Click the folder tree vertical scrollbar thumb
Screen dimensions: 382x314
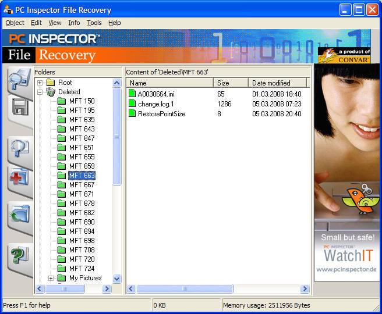pyautogui.click(x=116, y=137)
